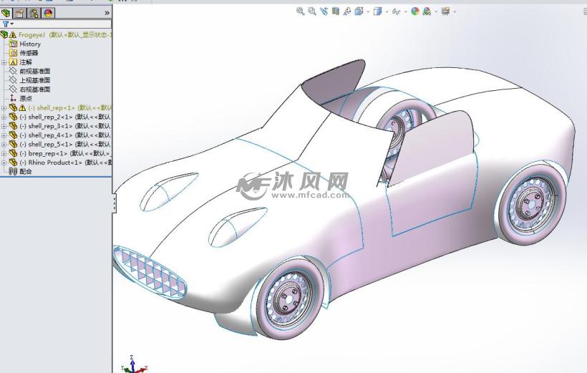Activate the Section View tool
The image size is (587, 373).
pos(336,11)
